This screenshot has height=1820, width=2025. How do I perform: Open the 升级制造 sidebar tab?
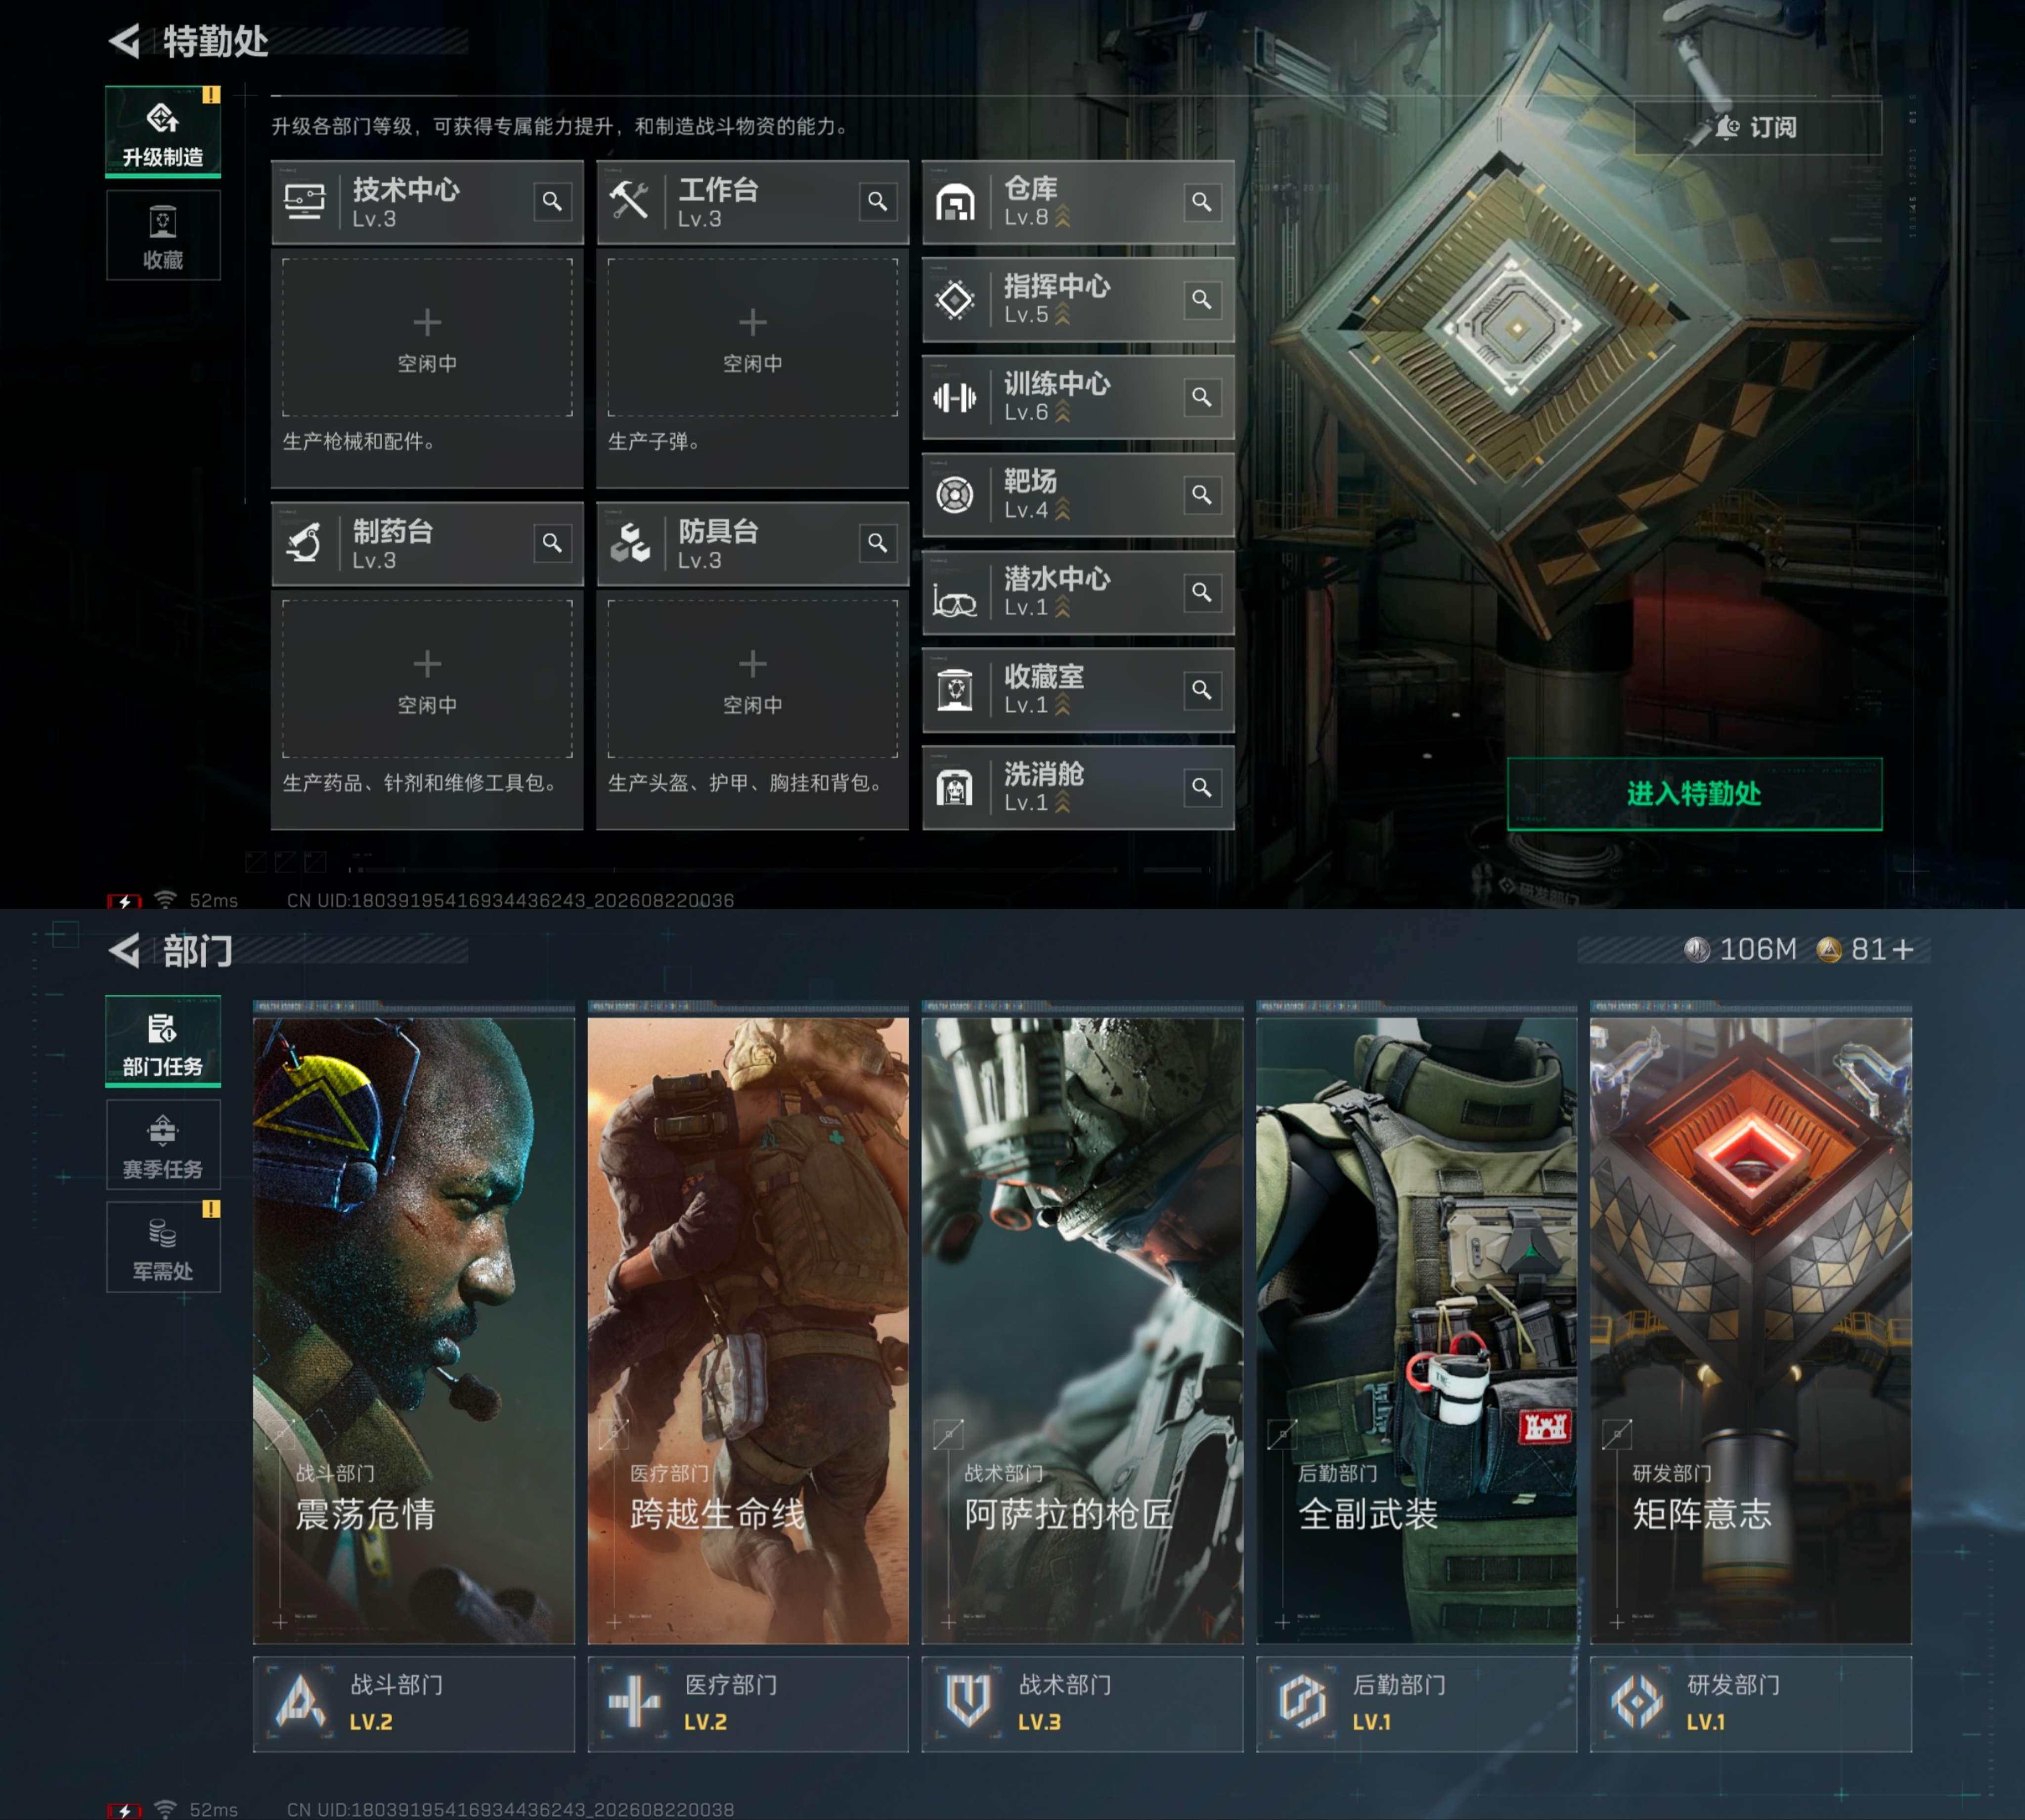point(163,132)
